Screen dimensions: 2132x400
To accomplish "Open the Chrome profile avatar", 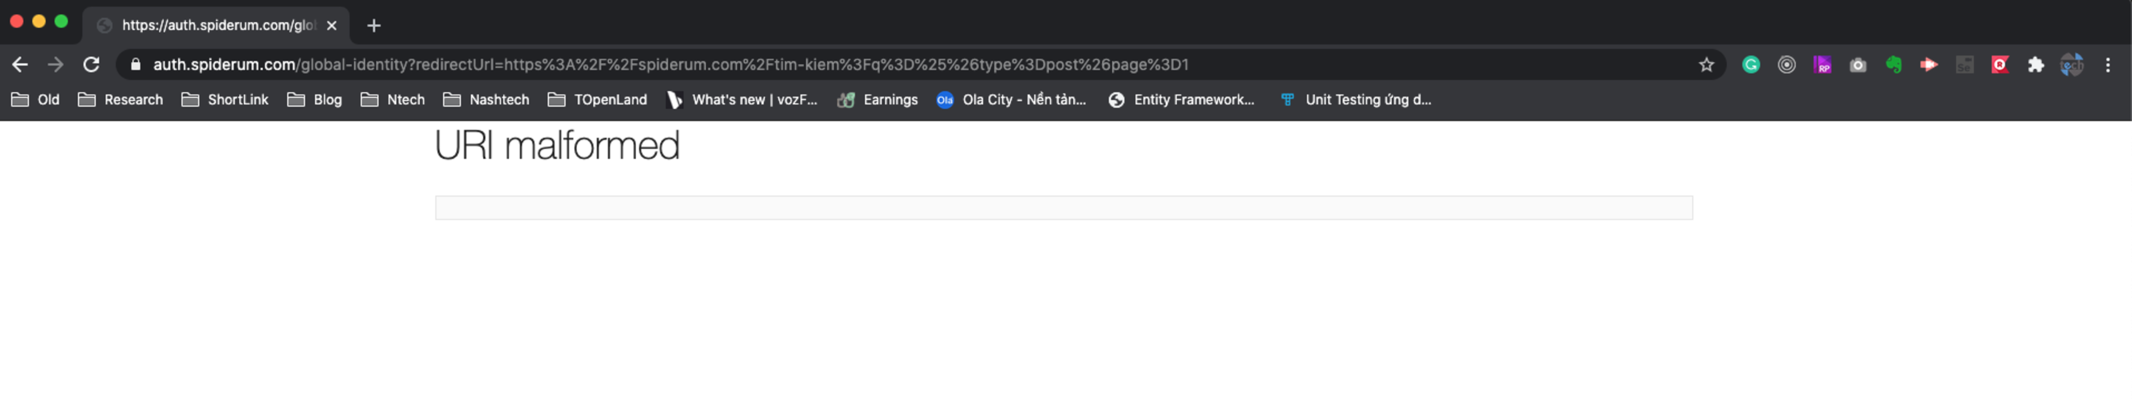I will click(2071, 64).
